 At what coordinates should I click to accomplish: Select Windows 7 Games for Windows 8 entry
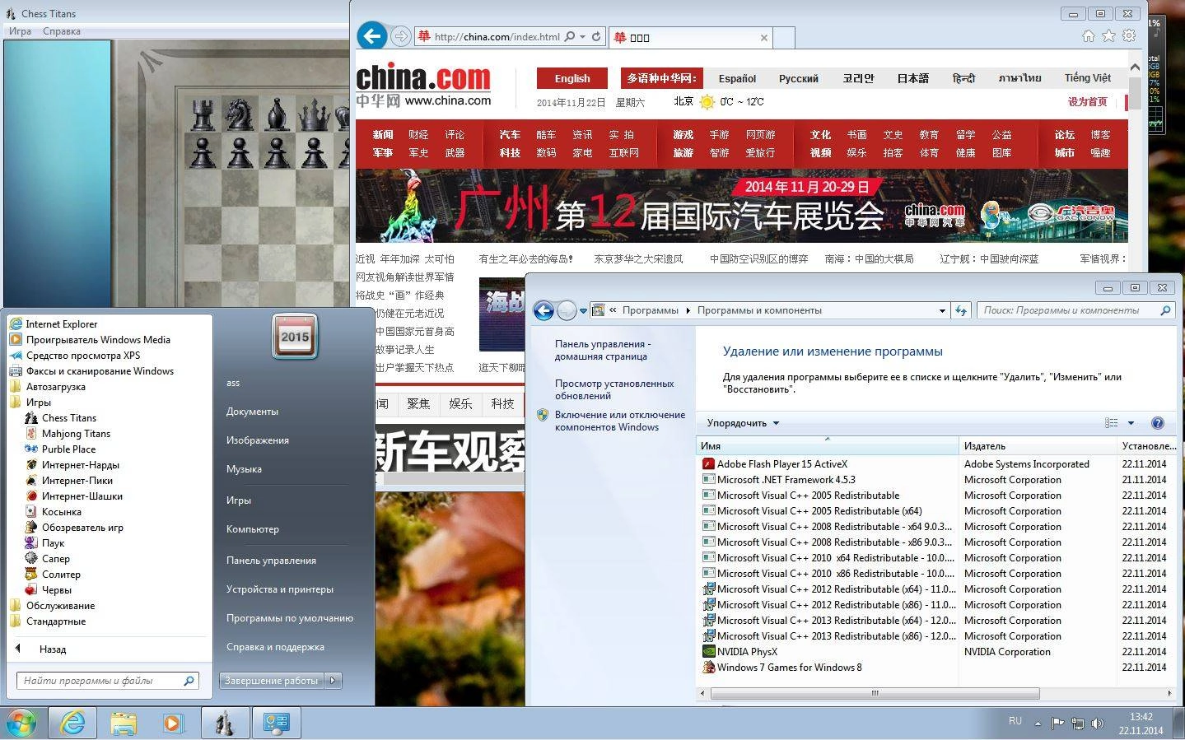[789, 668]
